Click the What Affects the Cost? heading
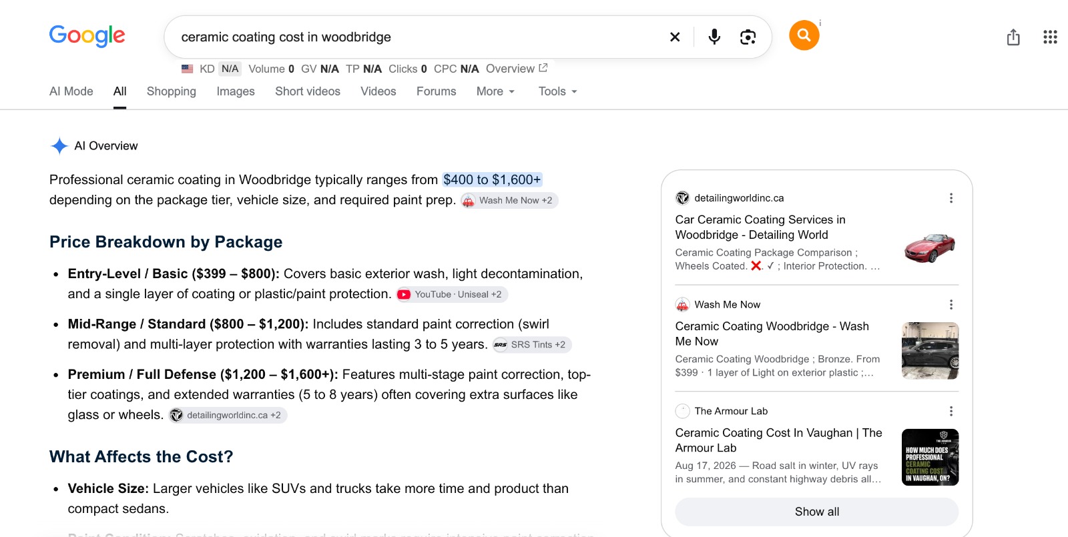Image resolution: width=1068 pixels, height=537 pixels. tap(142, 457)
